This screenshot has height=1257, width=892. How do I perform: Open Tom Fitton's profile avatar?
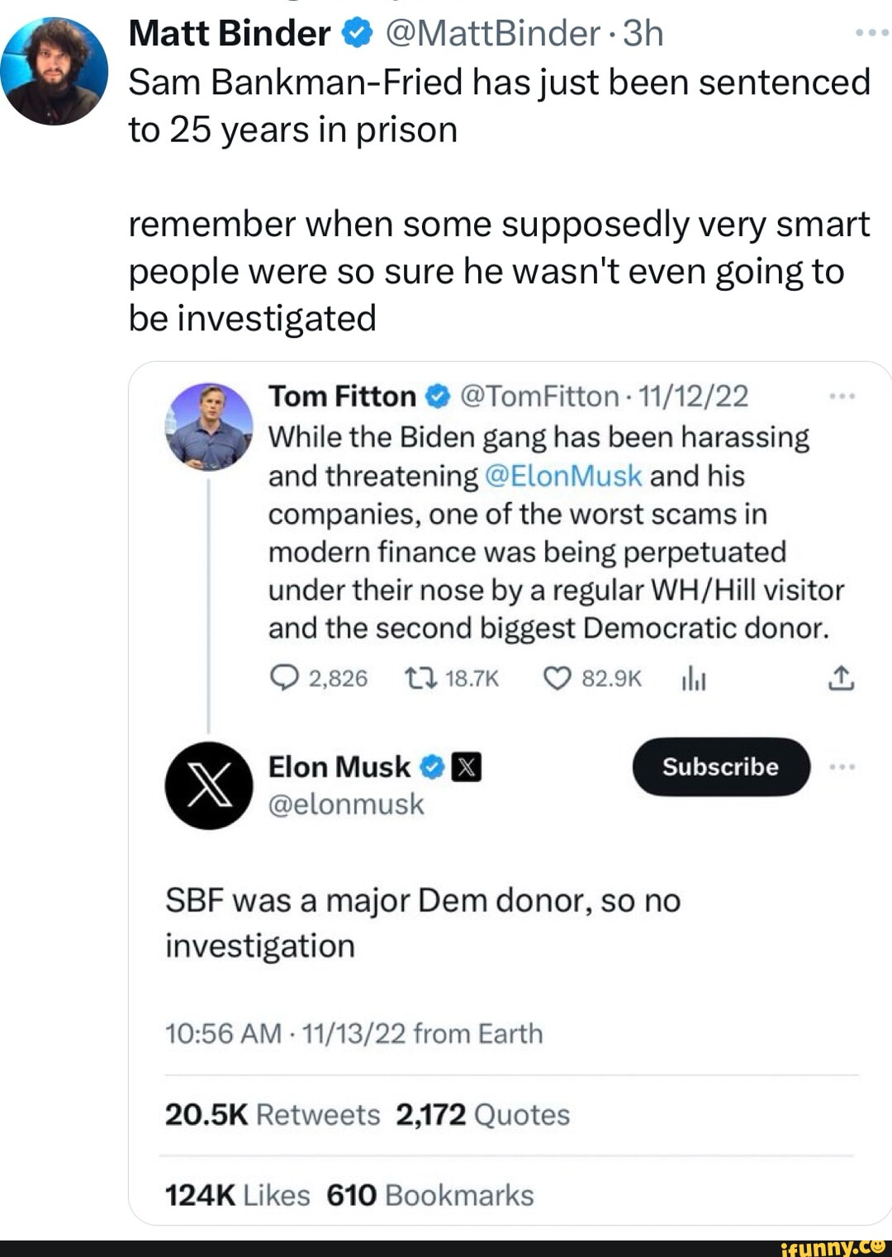pos(209,426)
